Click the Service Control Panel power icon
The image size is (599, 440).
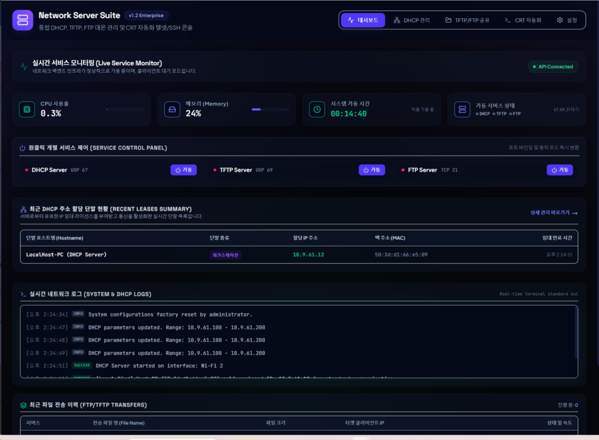[23, 148]
